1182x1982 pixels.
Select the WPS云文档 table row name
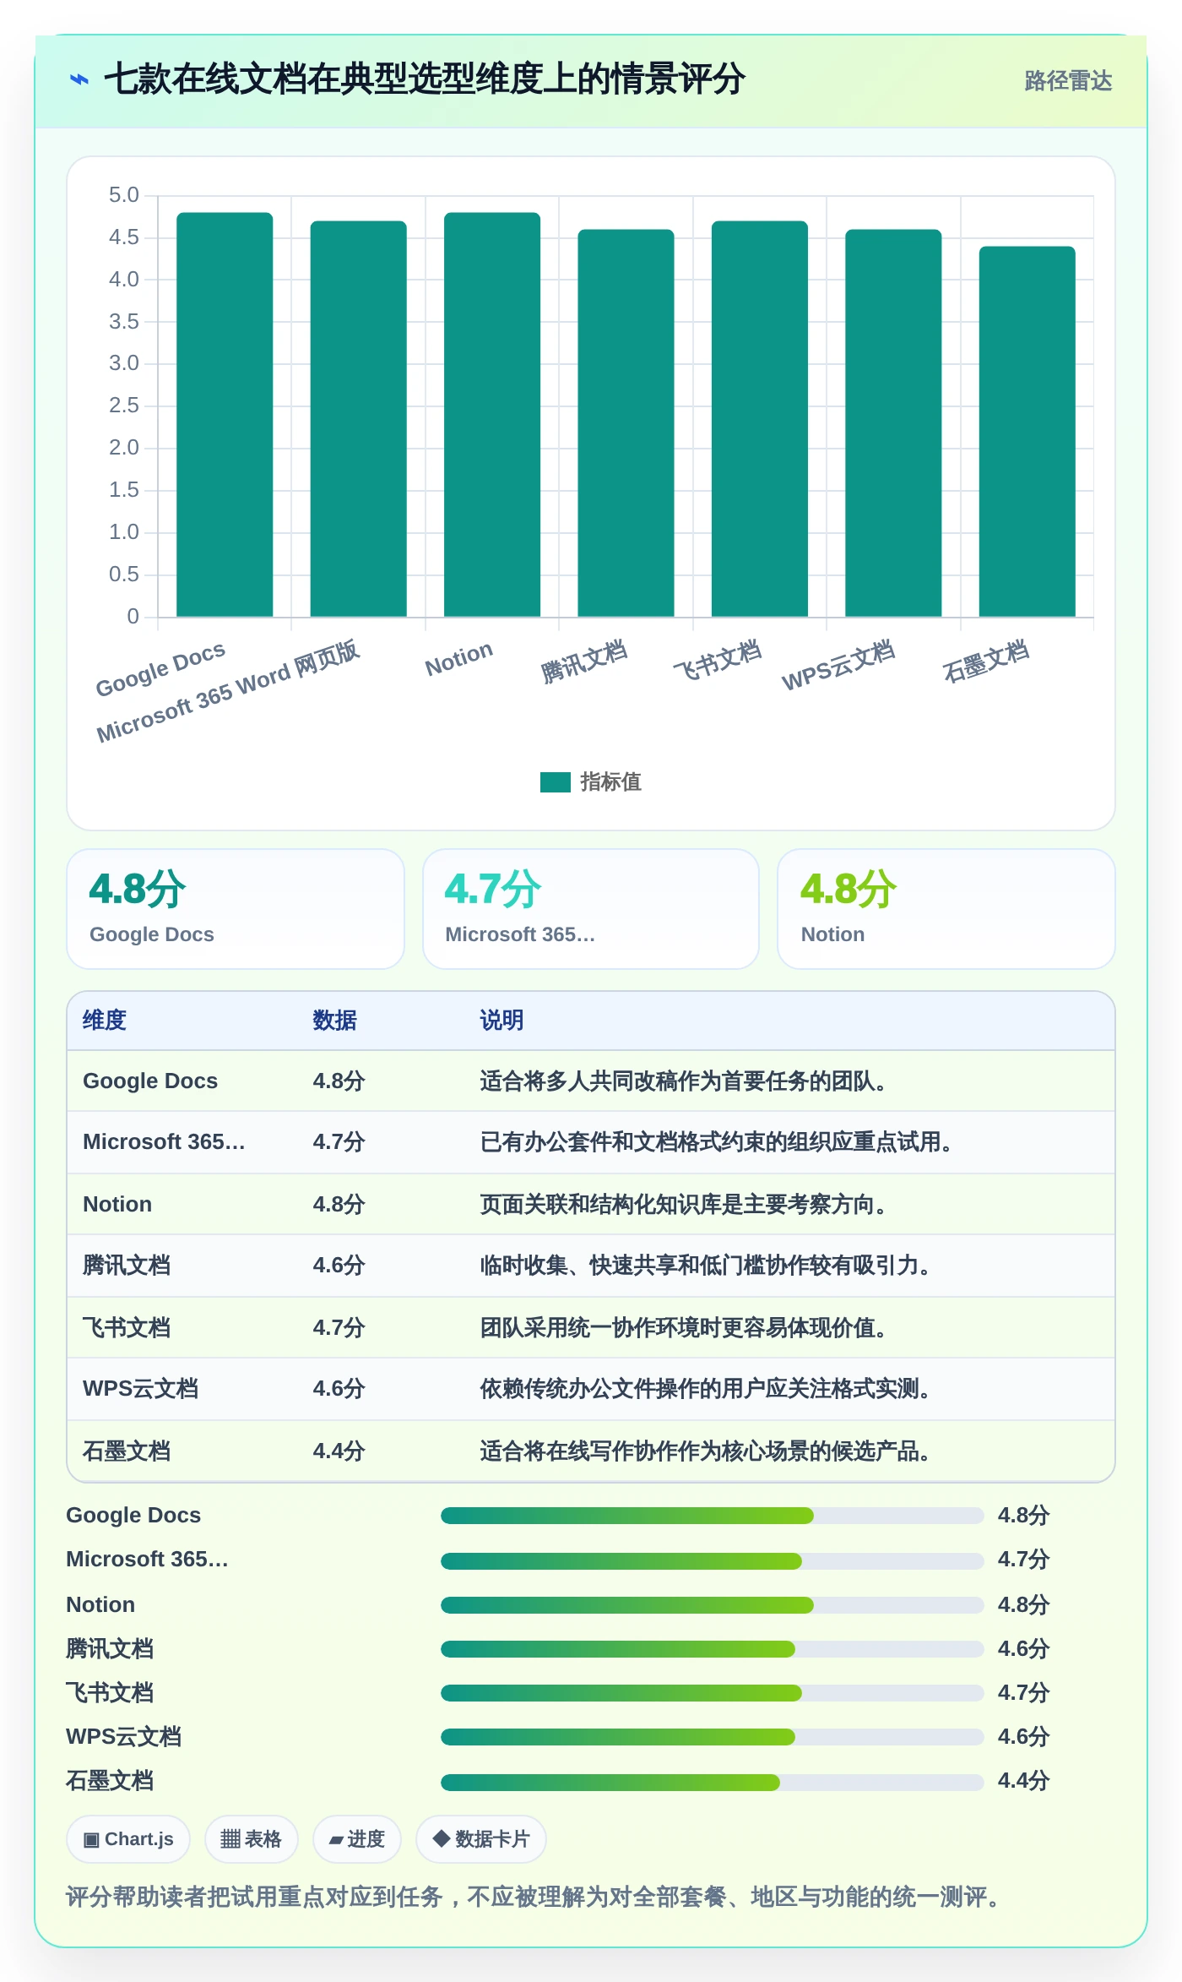(140, 1389)
